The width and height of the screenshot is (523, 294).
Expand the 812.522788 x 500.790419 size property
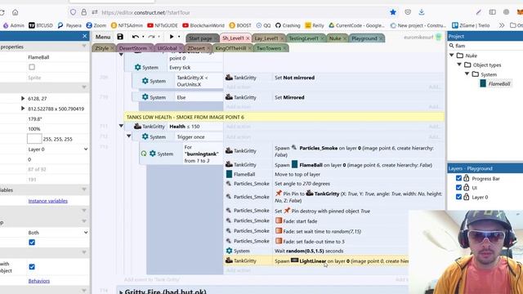[x=23, y=109]
